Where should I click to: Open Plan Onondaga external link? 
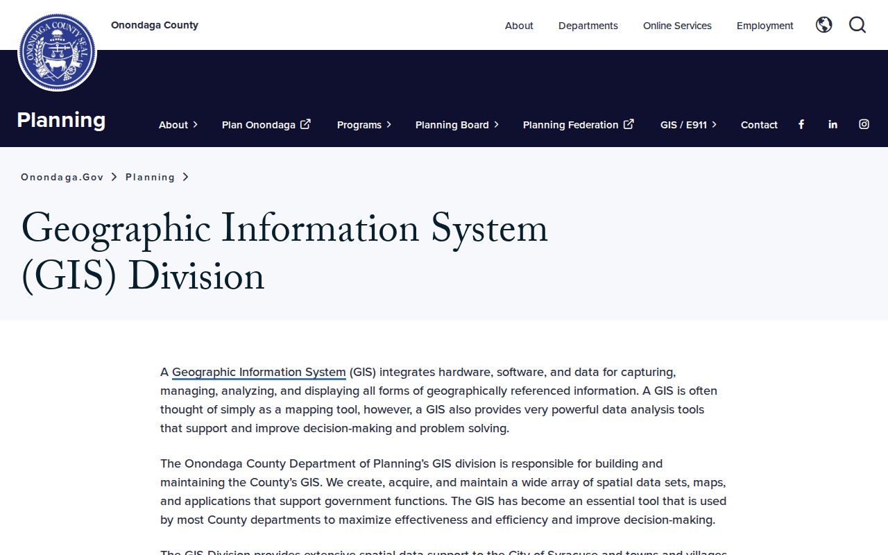(266, 125)
